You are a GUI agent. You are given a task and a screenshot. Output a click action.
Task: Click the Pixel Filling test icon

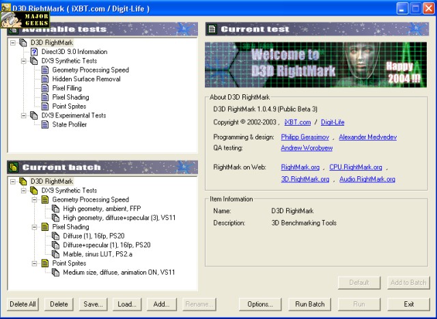tap(45, 88)
